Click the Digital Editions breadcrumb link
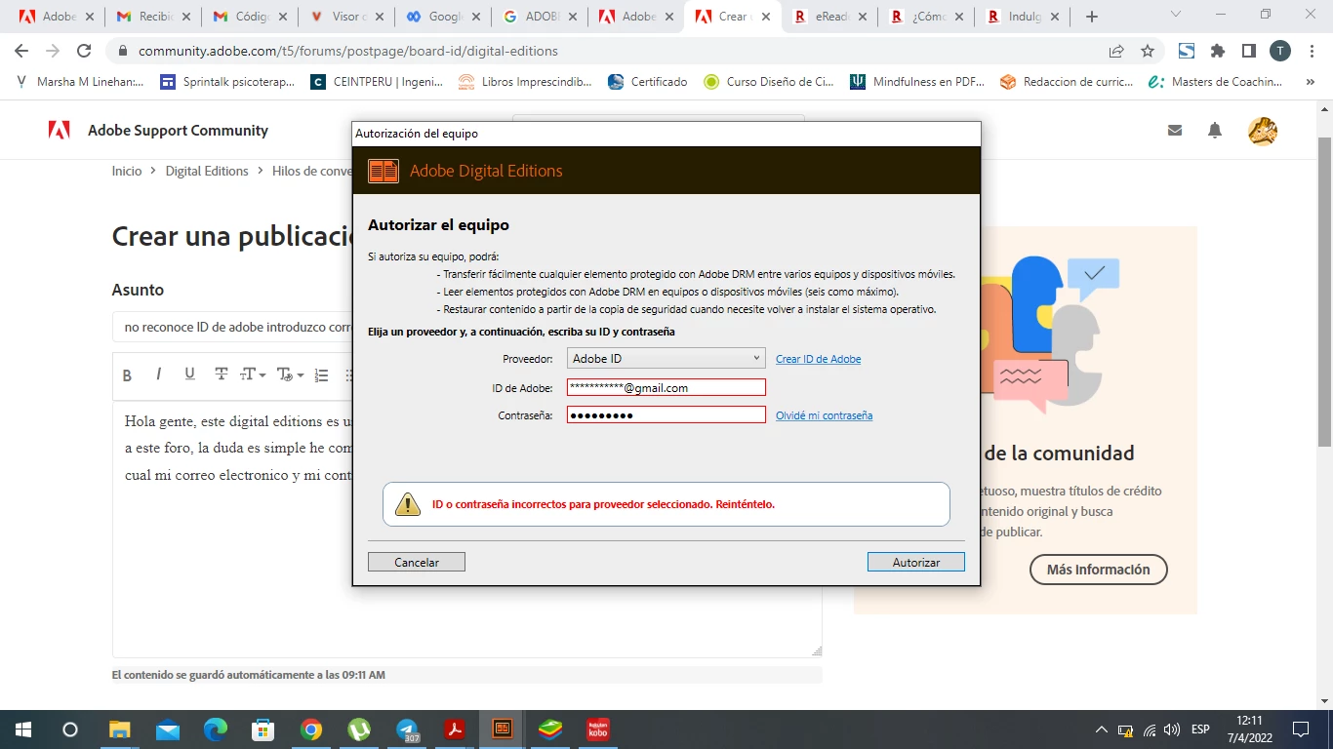 coord(207,171)
